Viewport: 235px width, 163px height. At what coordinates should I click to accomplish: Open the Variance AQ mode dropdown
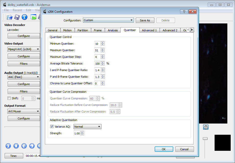[87, 127]
